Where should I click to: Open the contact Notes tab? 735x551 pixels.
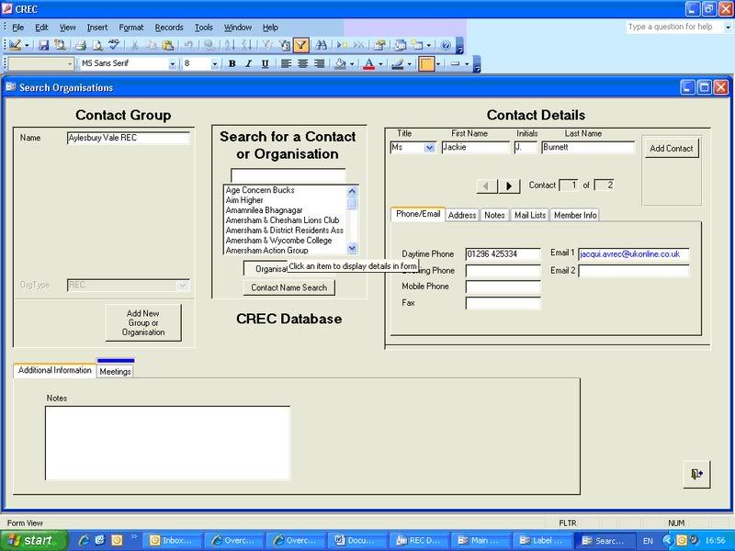point(494,215)
